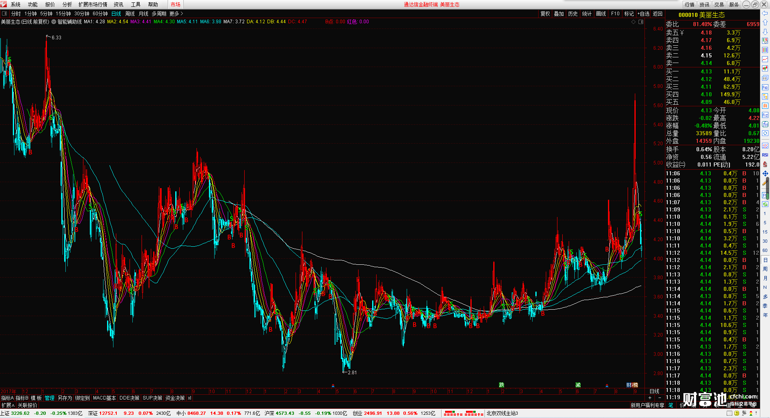Open the table grid icon in right sidebar

click(765, 50)
